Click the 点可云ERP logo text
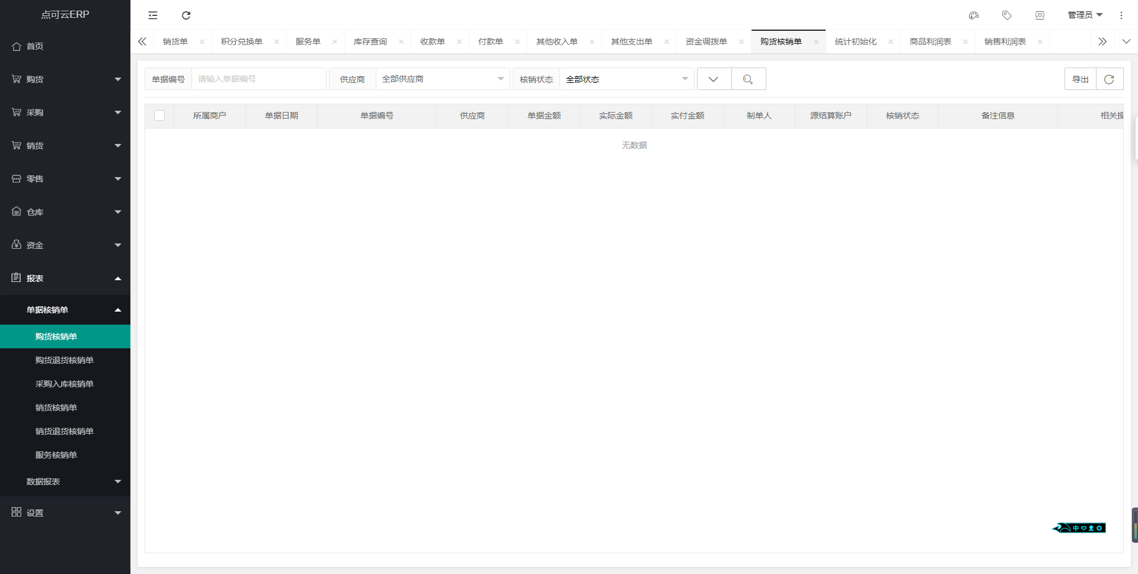The width and height of the screenshot is (1138, 574). 65,15
